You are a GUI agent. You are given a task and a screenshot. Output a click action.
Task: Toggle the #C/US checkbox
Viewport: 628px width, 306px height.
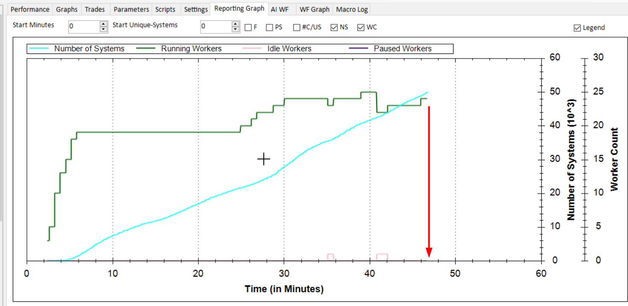click(x=297, y=27)
